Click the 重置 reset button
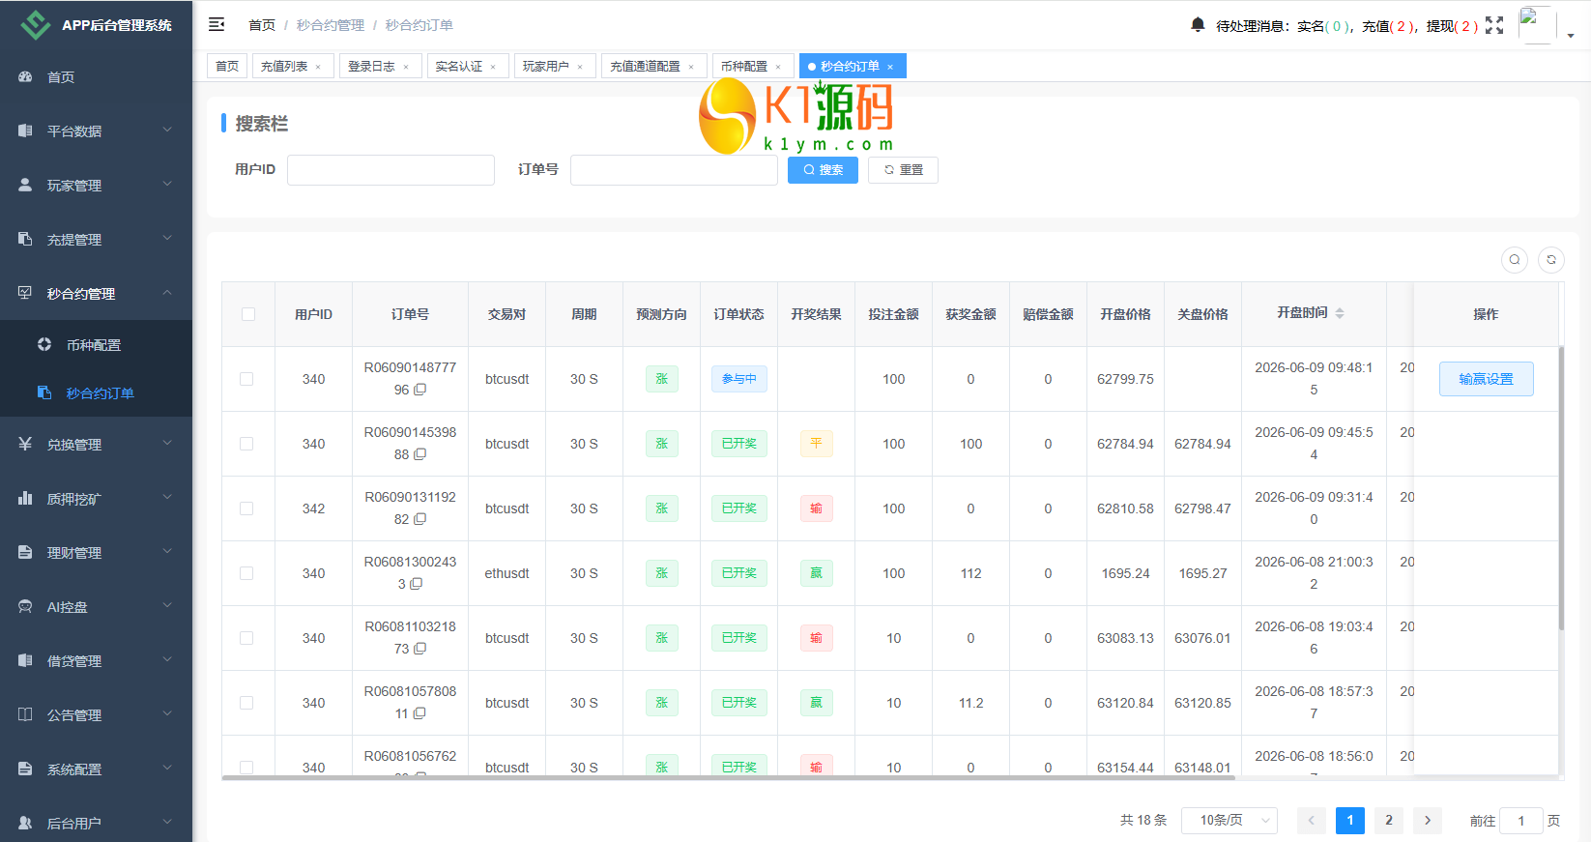1591x842 pixels. [903, 170]
